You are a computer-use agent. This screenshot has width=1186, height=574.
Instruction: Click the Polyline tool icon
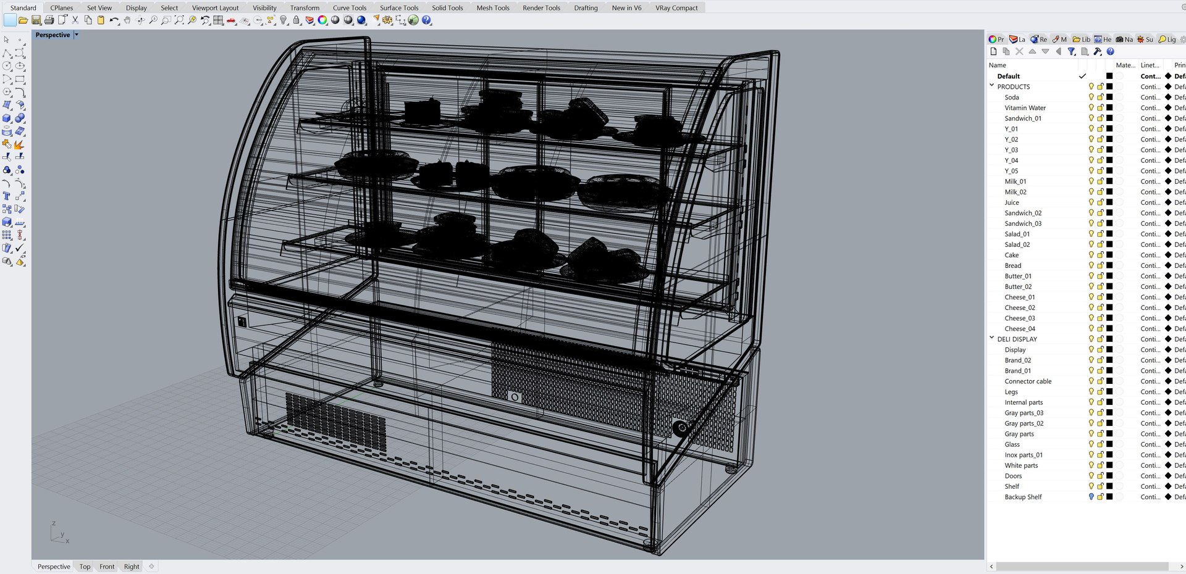(x=7, y=53)
